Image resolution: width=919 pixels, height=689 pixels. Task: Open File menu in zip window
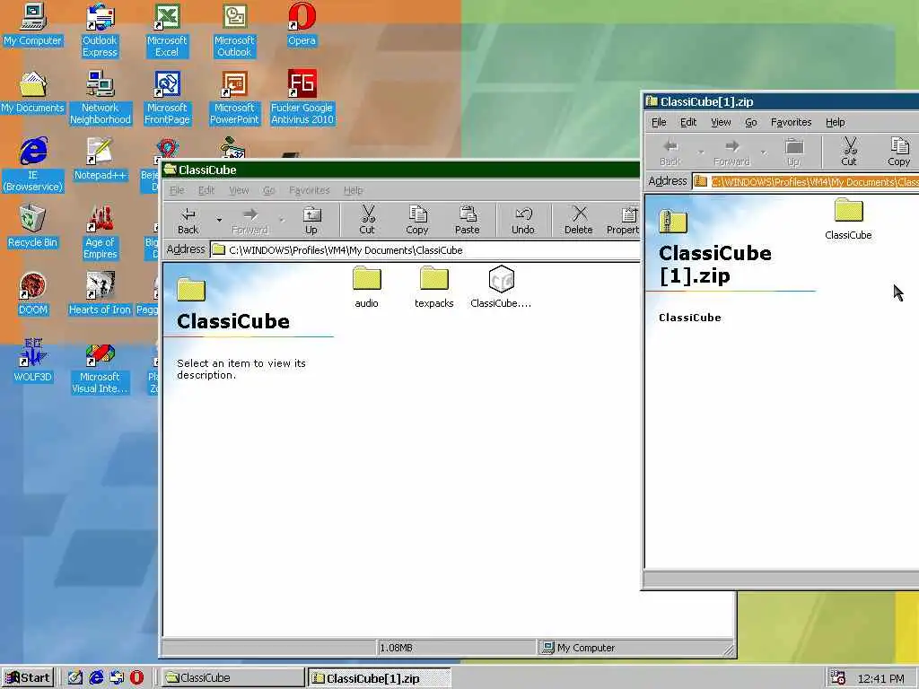[x=659, y=122]
